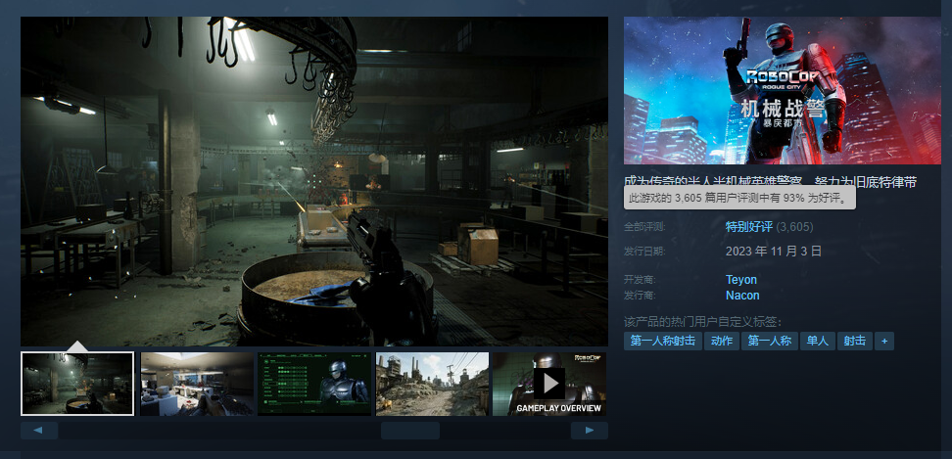Choose the 第一人称 tag

click(x=769, y=341)
